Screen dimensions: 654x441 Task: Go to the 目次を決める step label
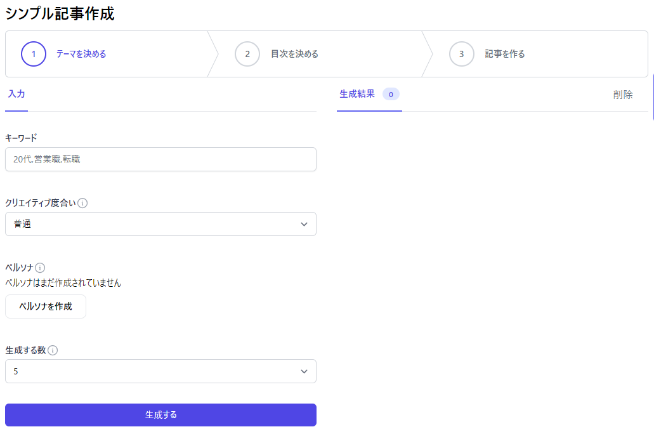(294, 54)
